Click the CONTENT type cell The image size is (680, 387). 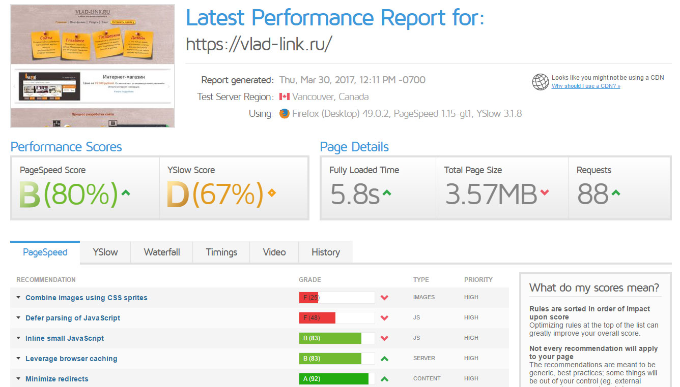pos(426,379)
